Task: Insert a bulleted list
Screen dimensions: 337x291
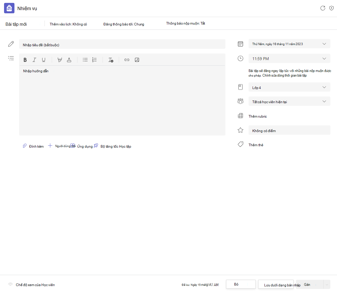Action: [85, 60]
